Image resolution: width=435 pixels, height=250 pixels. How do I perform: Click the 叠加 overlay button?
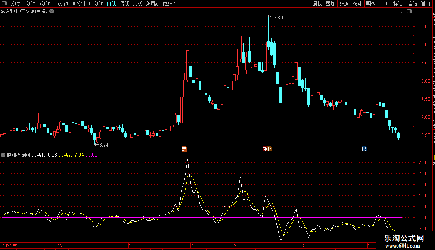click(x=331, y=3)
